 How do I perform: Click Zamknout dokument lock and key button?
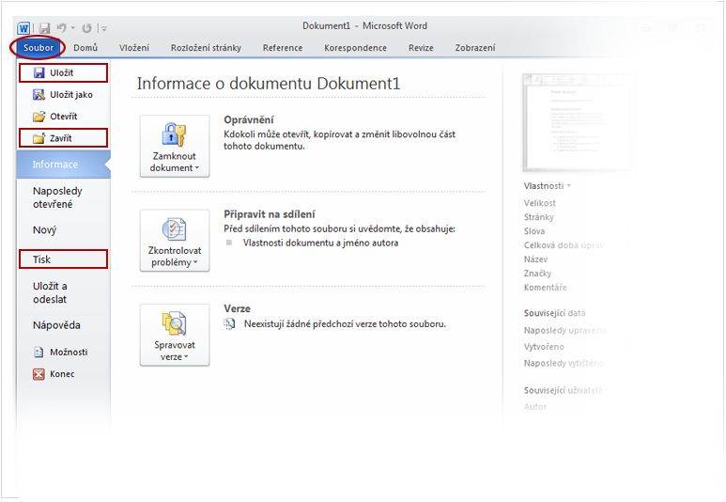[175, 147]
